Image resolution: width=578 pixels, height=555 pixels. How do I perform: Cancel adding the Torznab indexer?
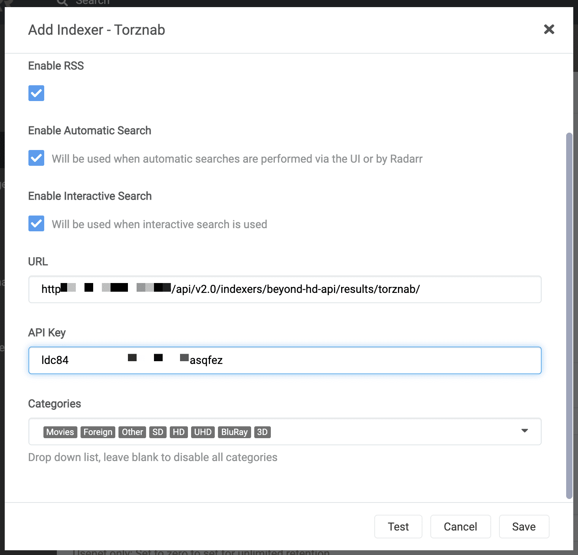coord(460,527)
